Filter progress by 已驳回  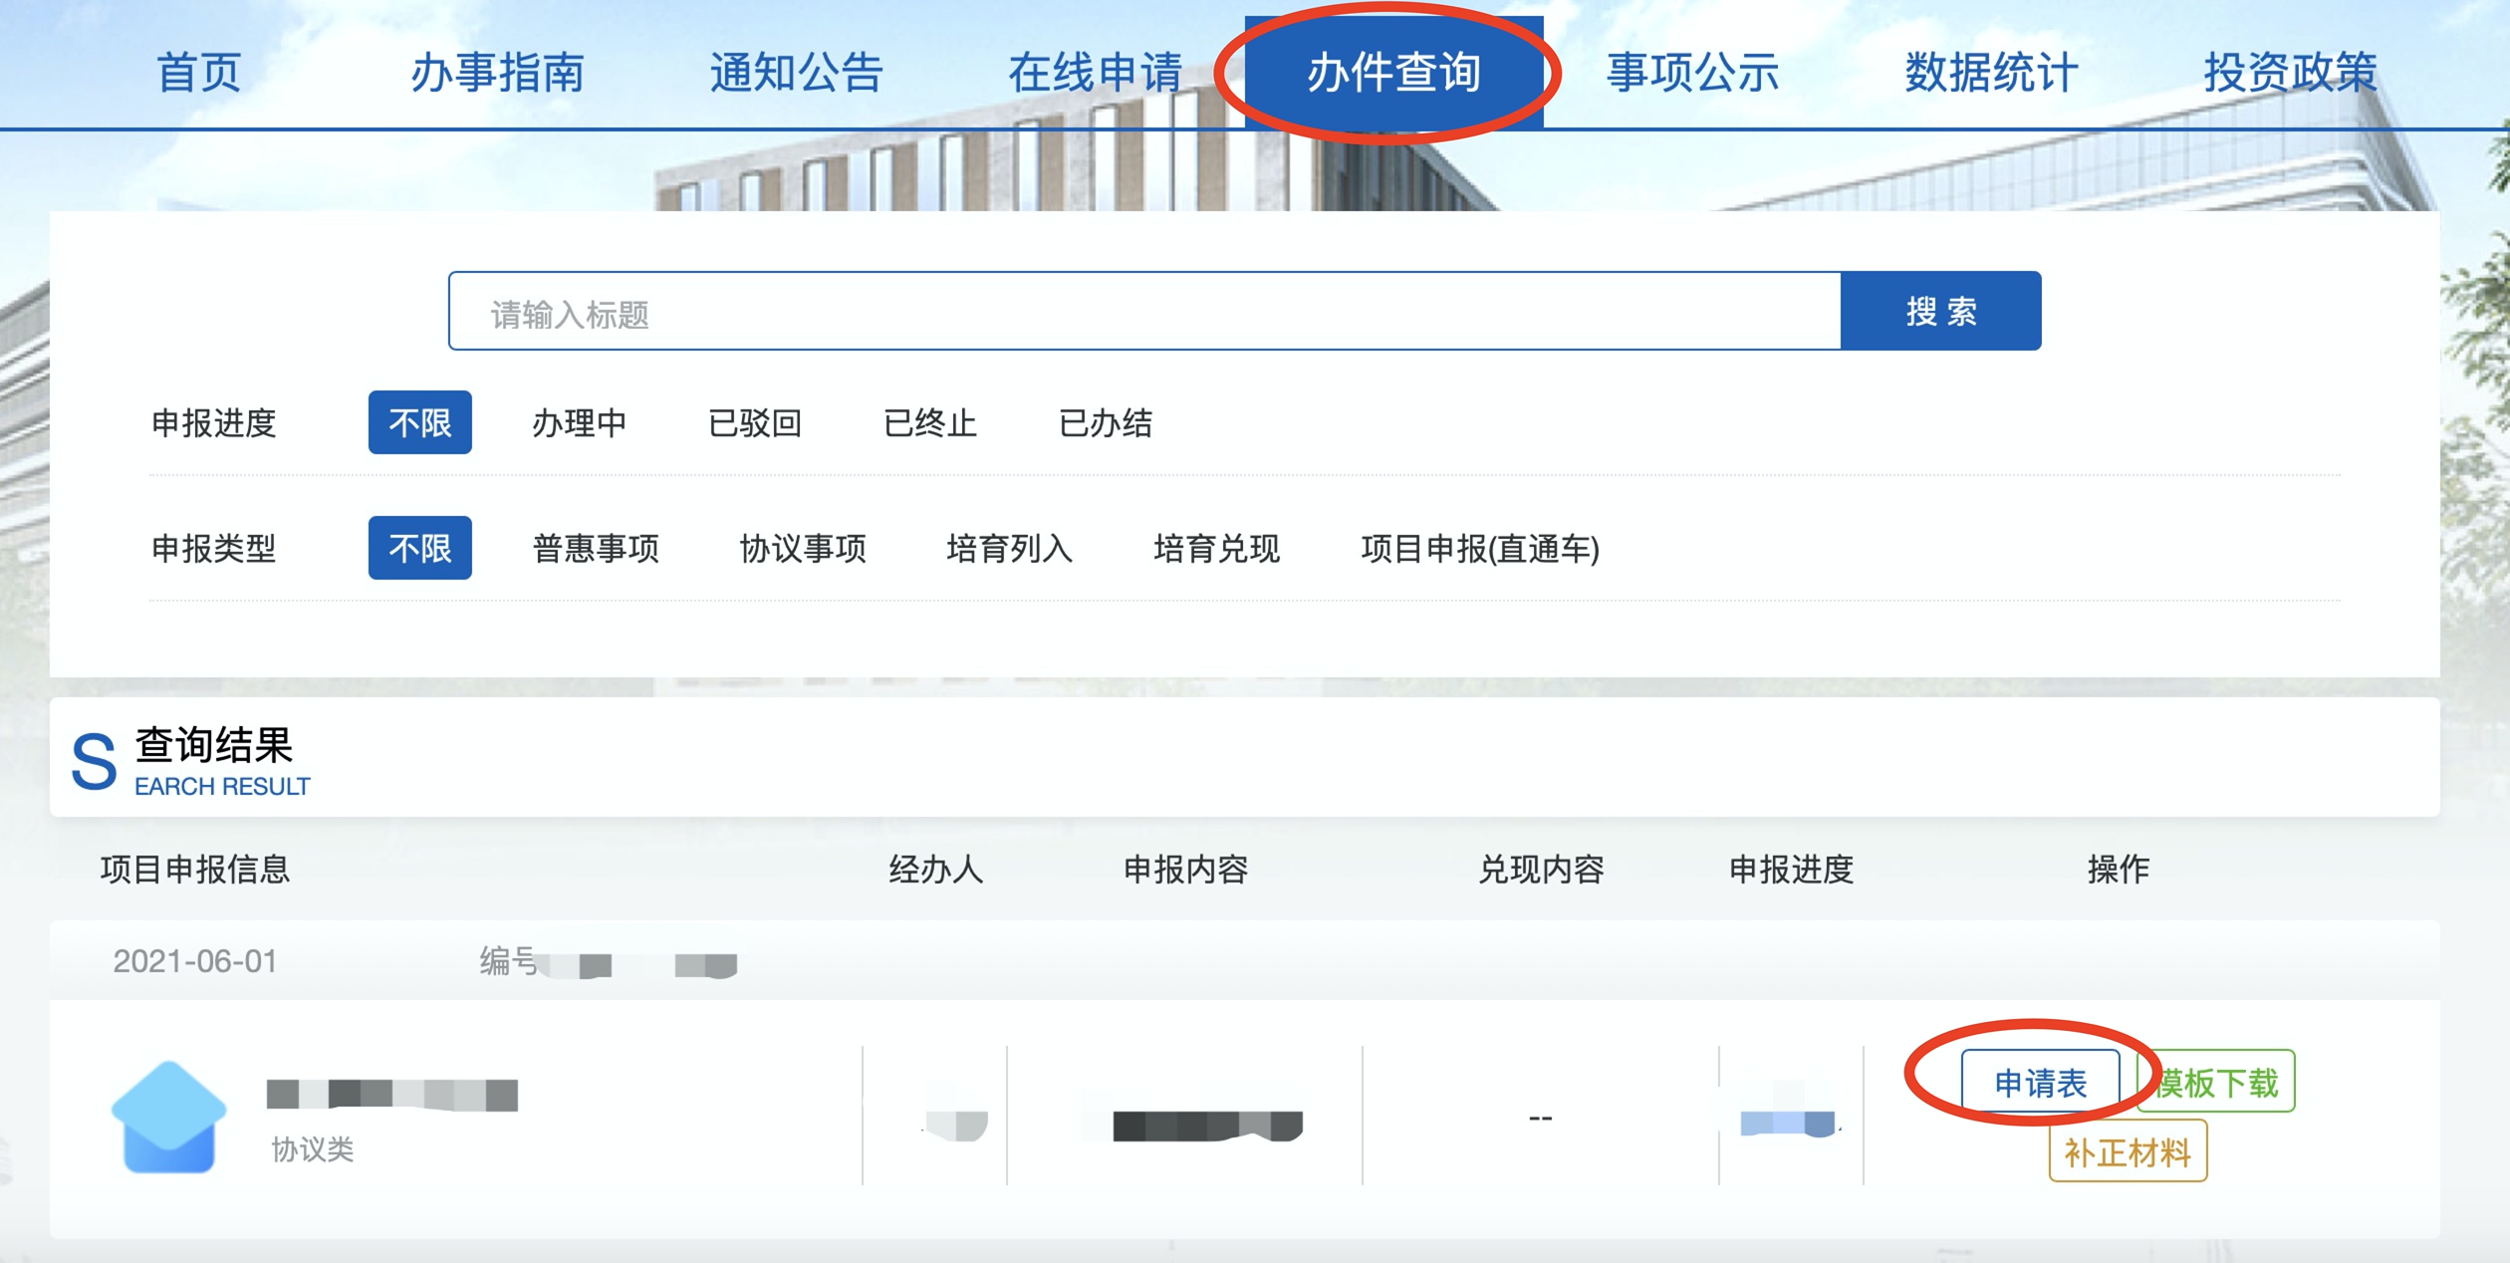(x=754, y=422)
